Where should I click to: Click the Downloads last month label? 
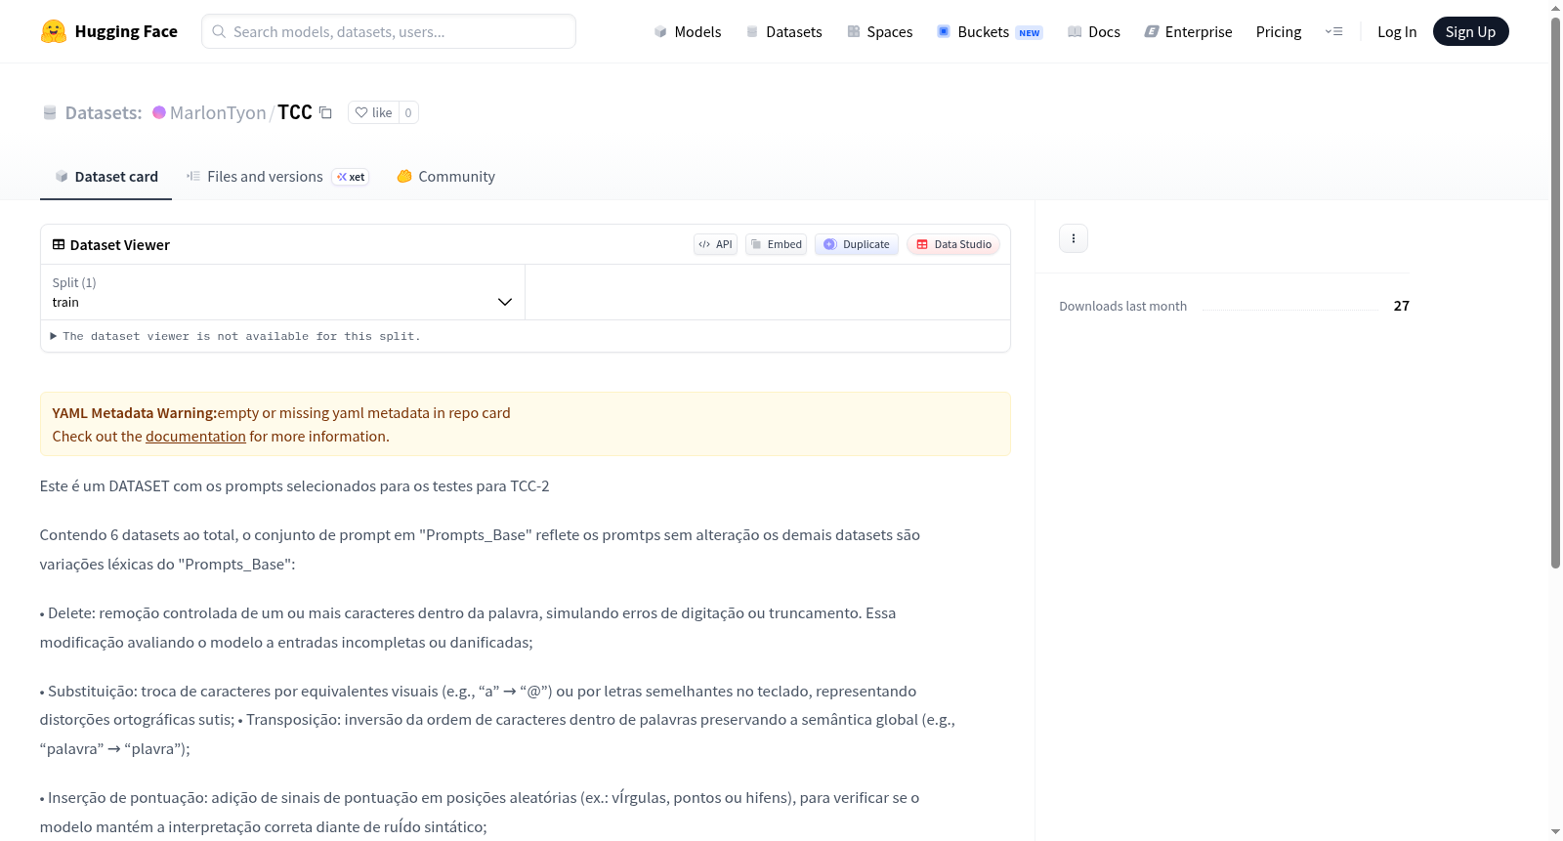(x=1122, y=306)
